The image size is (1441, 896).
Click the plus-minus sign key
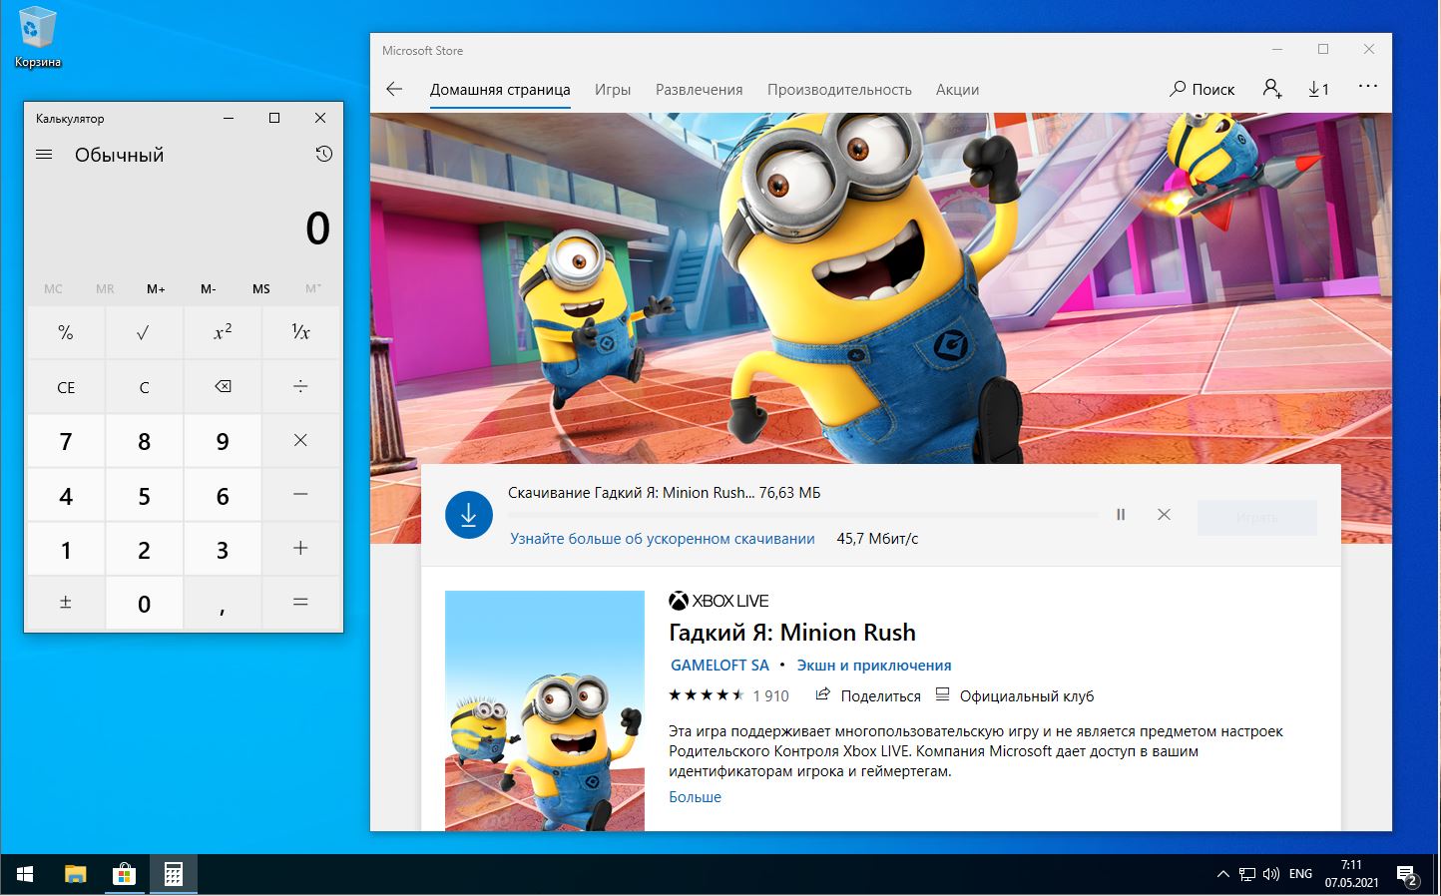point(66,603)
